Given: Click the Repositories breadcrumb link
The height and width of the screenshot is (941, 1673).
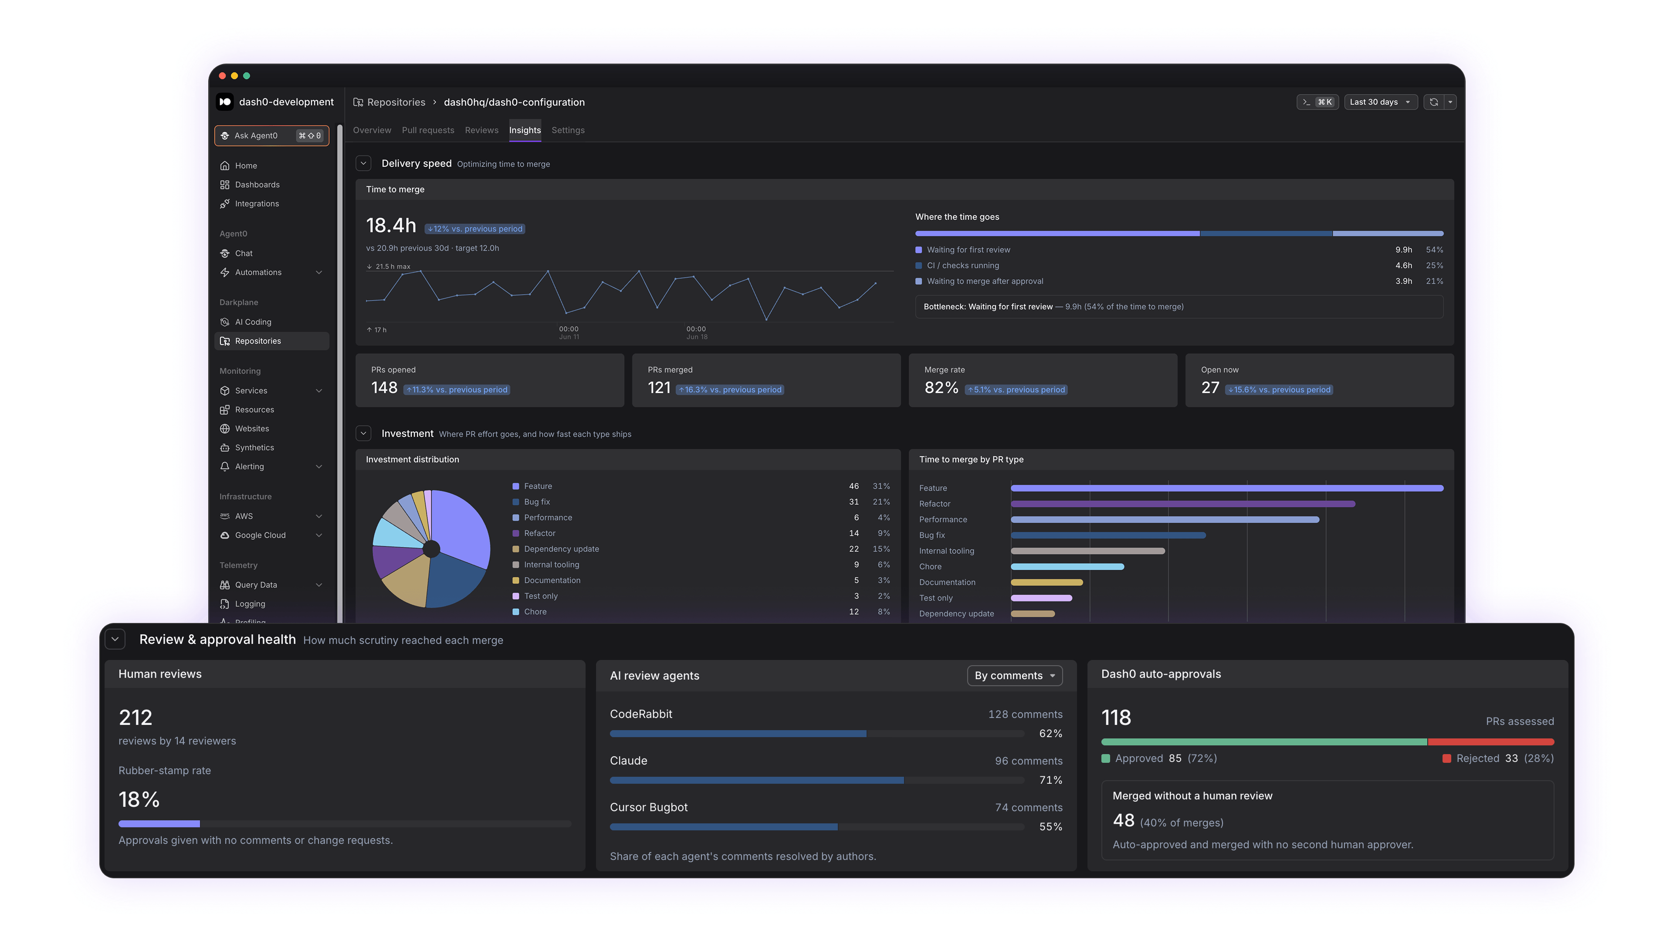Looking at the screenshot, I should click(x=396, y=102).
